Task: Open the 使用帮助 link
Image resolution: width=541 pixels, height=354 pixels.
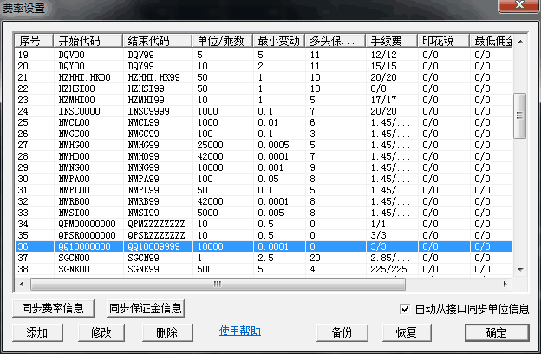Action: (x=240, y=331)
